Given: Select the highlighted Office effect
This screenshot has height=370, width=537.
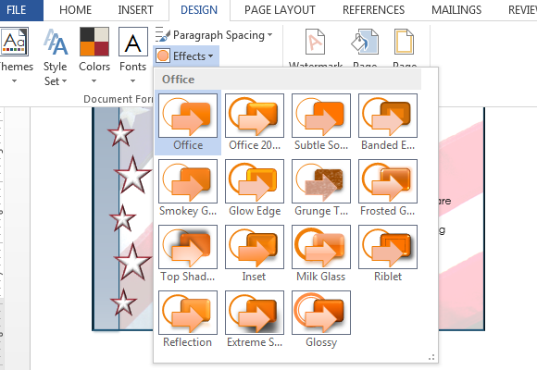Looking at the screenshot, I should pos(188,122).
